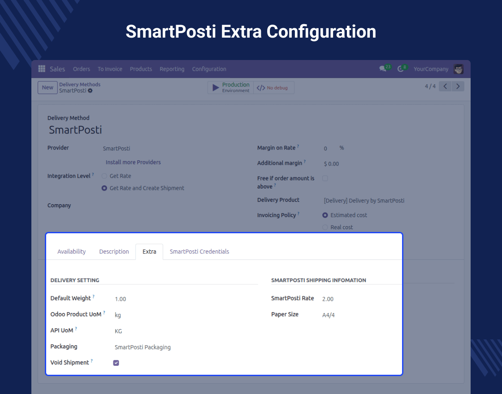Viewport: 502px width, 394px height.
Task: Open the Orders menu
Action: [x=81, y=69]
